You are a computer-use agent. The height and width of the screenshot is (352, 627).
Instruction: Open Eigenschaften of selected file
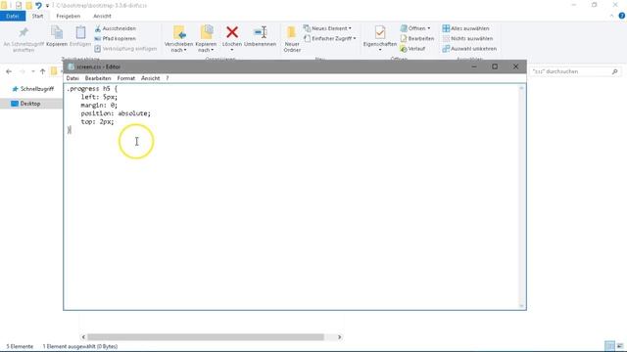point(380,38)
